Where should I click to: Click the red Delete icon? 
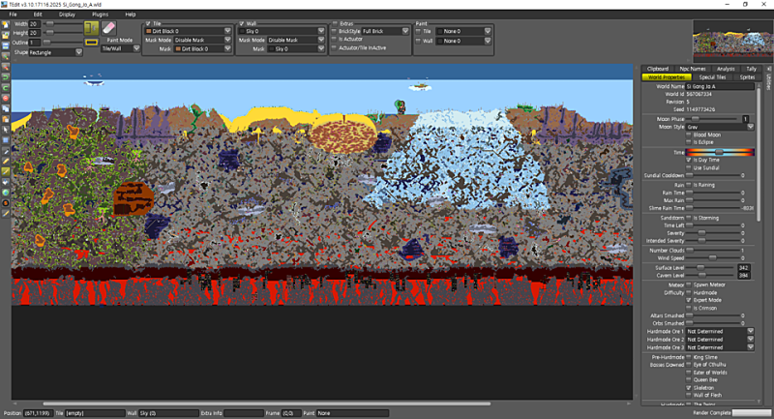(6, 98)
